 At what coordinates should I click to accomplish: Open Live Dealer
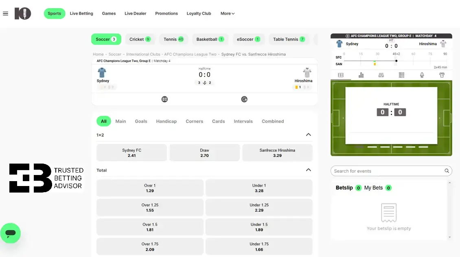click(x=135, y=13)
